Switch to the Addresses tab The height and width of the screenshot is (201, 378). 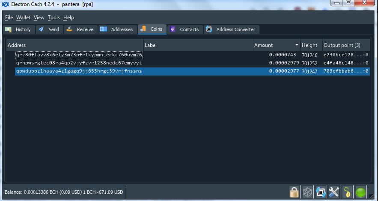[x=118, y=29]
